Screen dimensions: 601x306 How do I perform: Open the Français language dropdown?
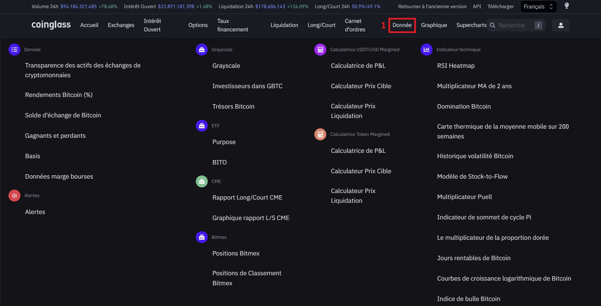pyautogui.click(x=538, y=7)
